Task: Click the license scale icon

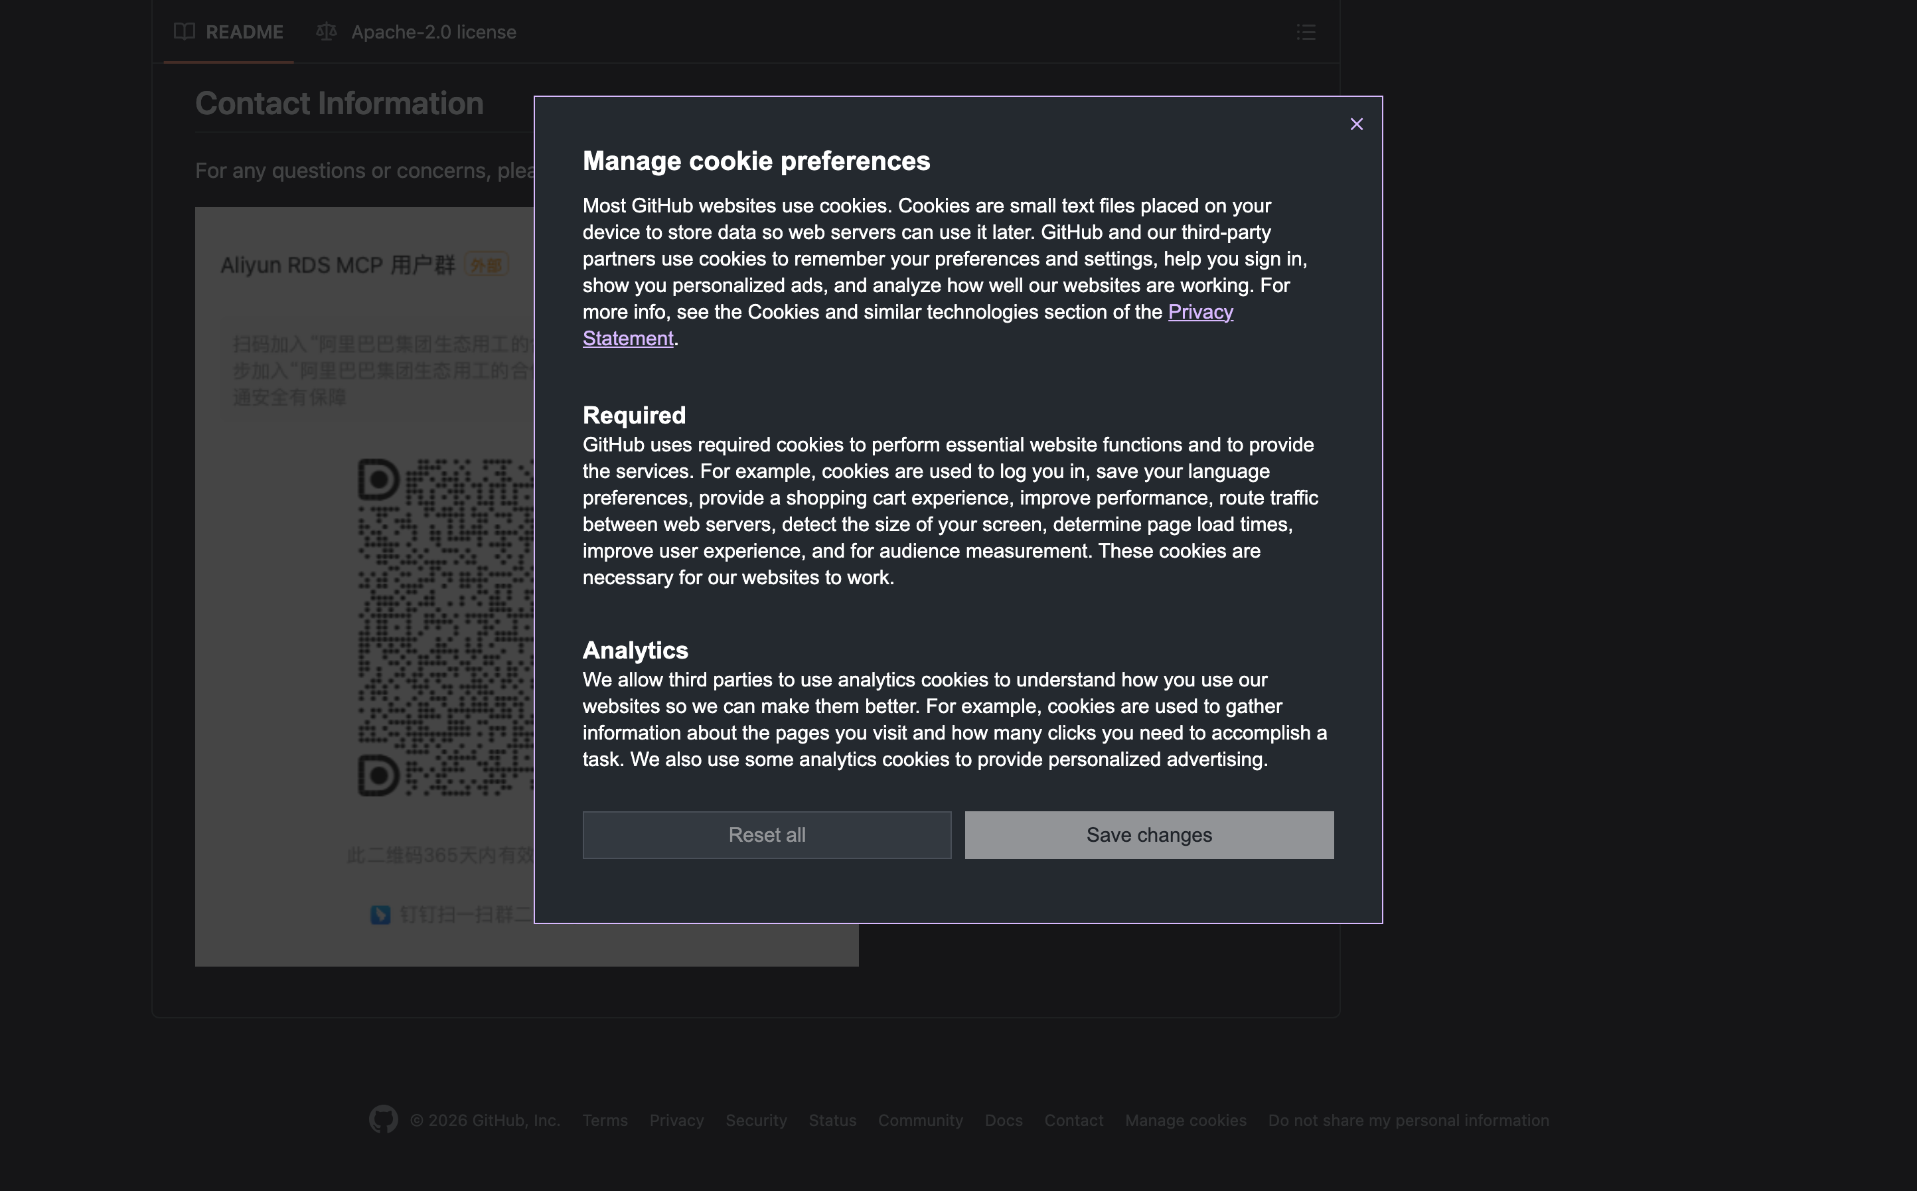Action: tap(326, 33)
